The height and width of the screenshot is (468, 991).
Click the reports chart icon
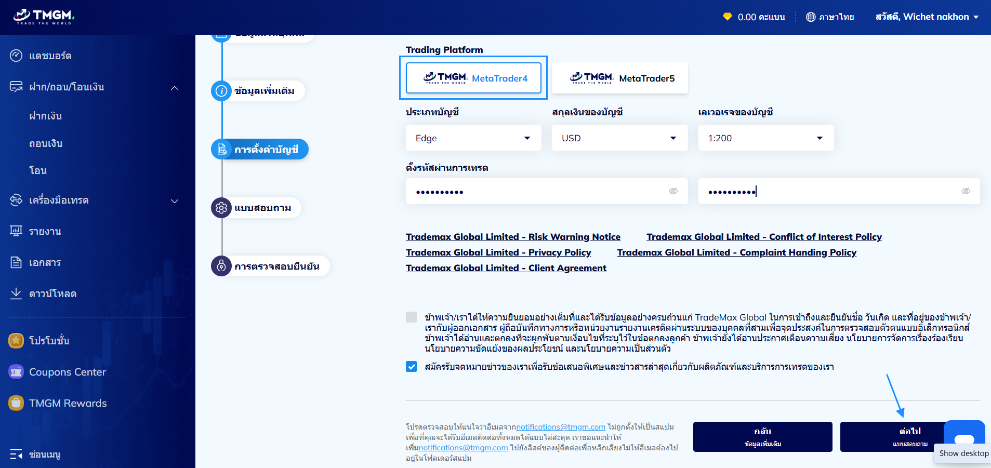pos(16,231)
